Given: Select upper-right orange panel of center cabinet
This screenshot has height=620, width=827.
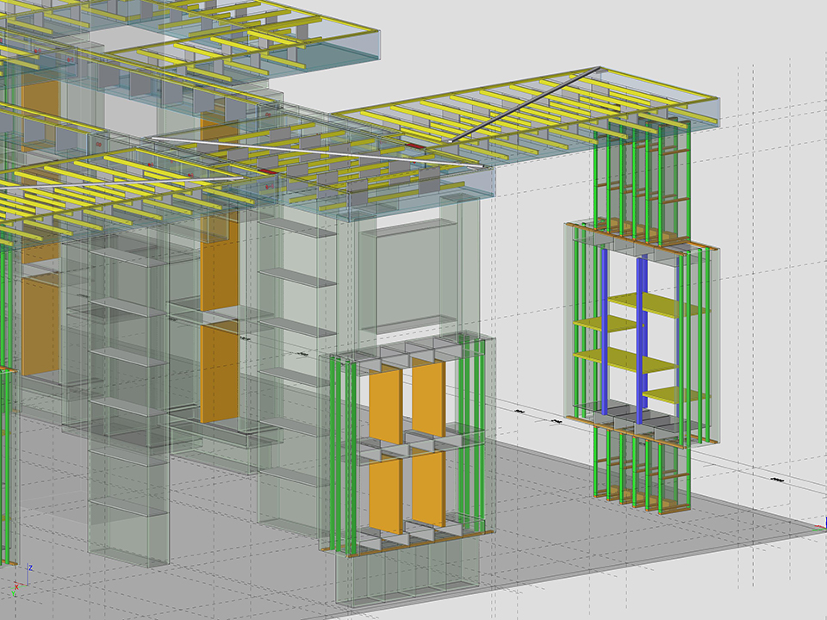Looking at the screenshot, I should (428, 398).
